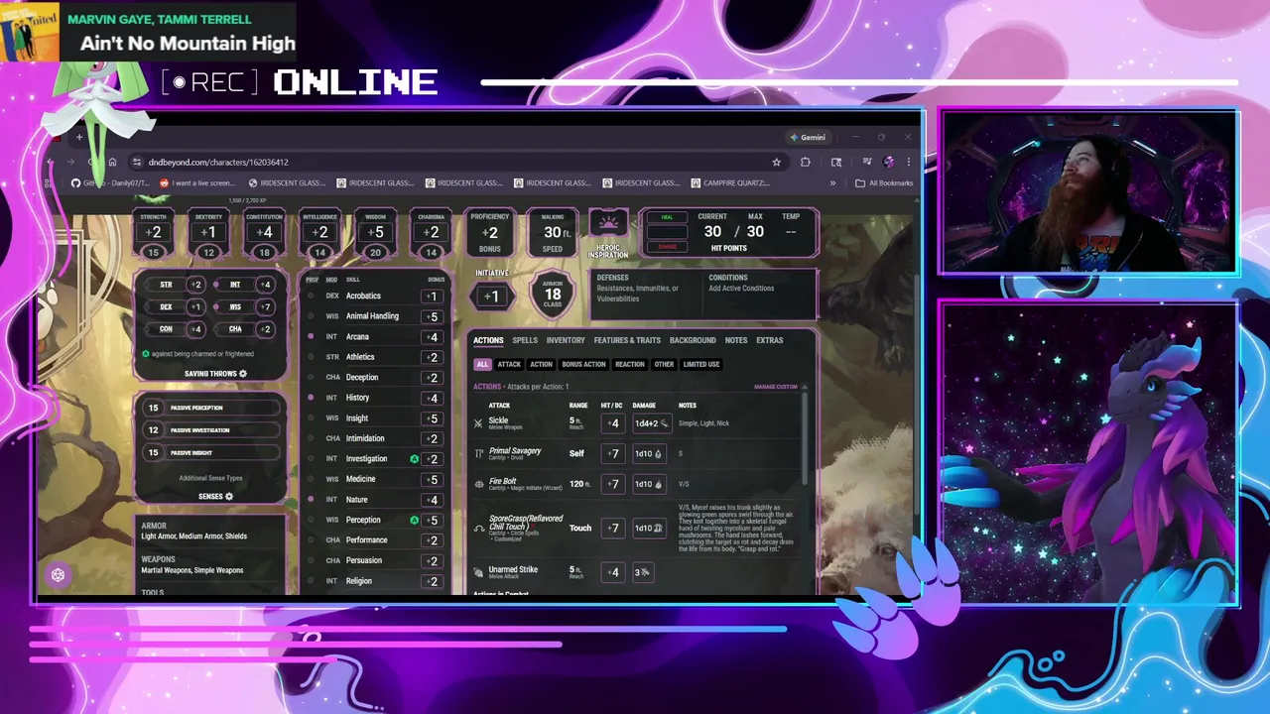The height and width of the screenshot is (714, 1270).
Task: Expand hidden bookmarks overflow chevron
Action: [x=832, y=182]
